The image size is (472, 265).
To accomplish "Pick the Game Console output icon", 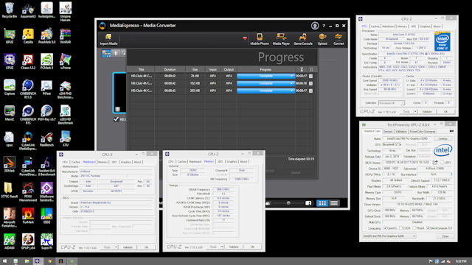I will coord(303,39).
